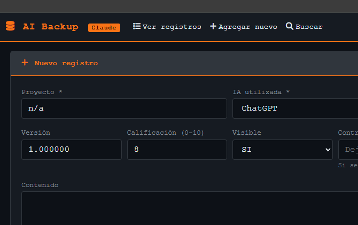Open the AI Backup home link

click(50, 26)
